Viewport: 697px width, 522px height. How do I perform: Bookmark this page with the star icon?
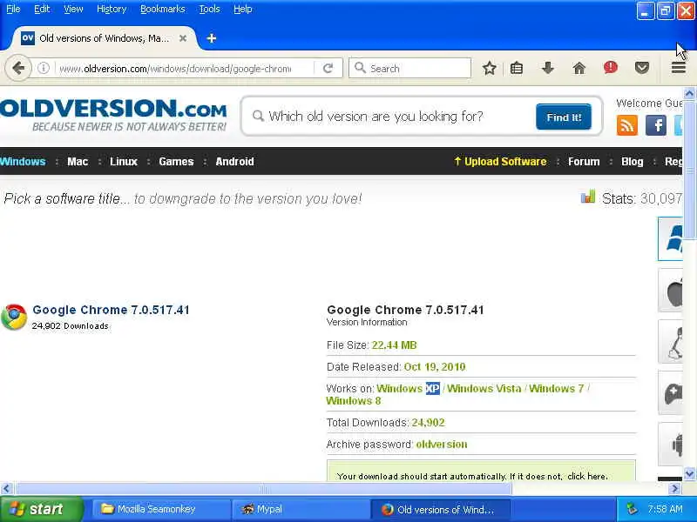490,68
